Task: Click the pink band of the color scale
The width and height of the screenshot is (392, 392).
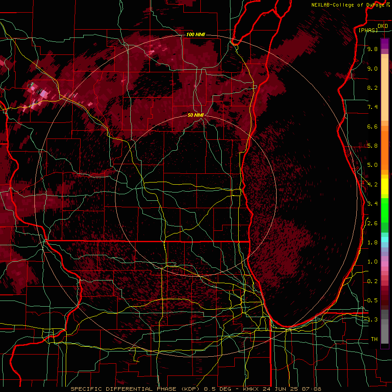Action: click(x=385, y=264)
